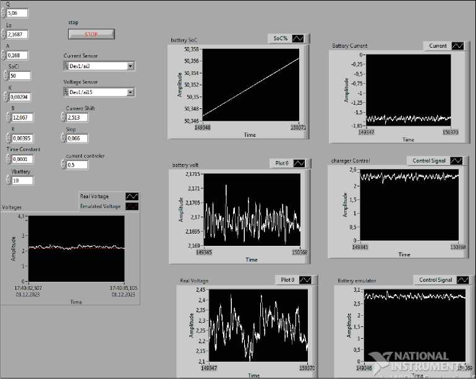Click the Real Voltage legend line icon
476x379 pixels.
[x=132, y=197]
